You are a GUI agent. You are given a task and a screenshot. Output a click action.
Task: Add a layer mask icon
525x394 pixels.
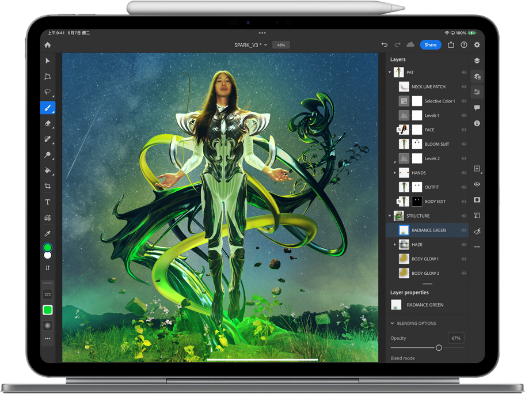[477, 200]
